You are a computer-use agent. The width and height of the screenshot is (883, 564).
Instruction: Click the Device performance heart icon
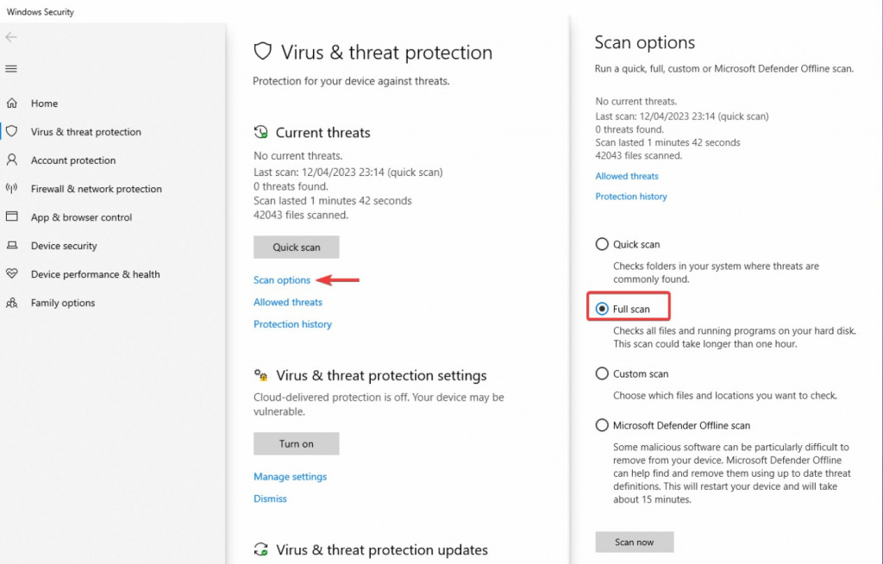pos(12,274)
